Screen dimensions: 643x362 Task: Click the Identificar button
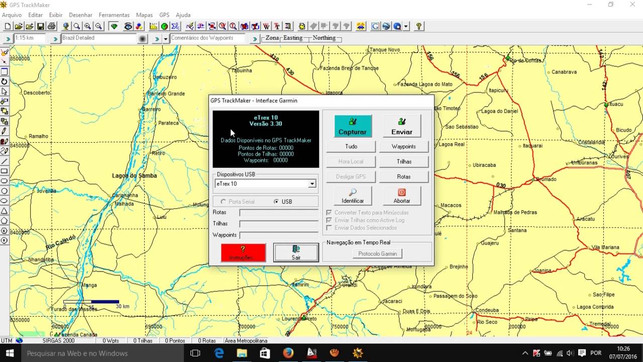pyautogui.click(x=353, y=196)
